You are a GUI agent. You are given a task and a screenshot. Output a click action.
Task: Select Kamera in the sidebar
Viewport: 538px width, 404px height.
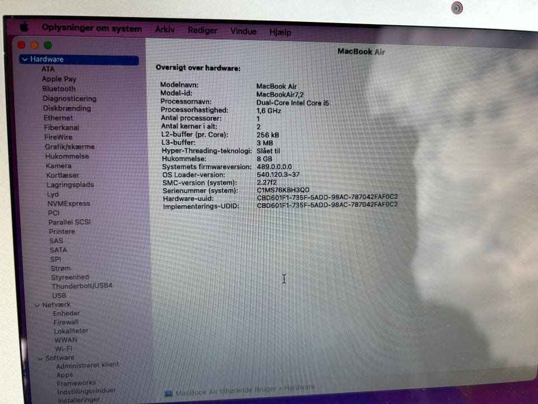58,166
